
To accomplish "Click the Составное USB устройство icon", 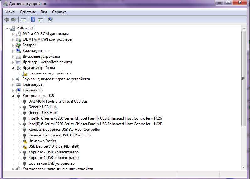I will pyautogui.click(x=24, y=163).
